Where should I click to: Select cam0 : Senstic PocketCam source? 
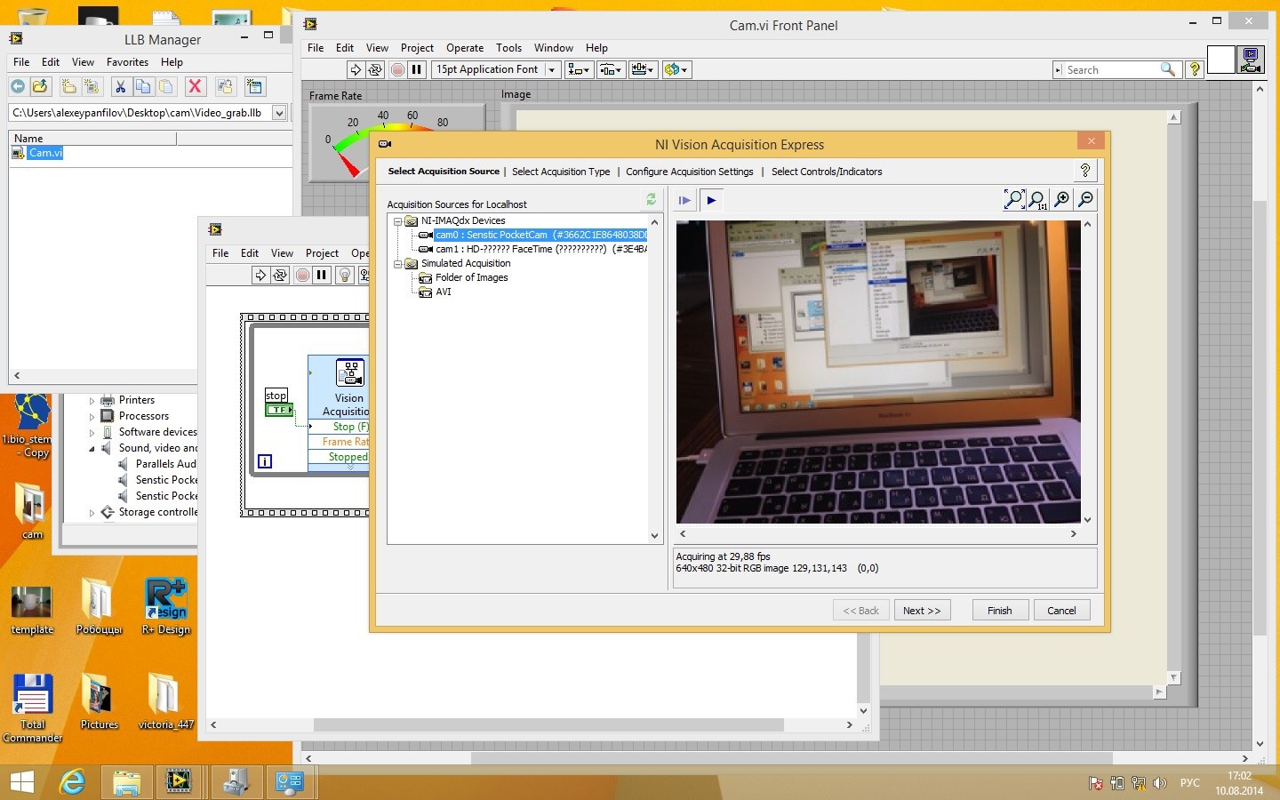coord(540,235)
